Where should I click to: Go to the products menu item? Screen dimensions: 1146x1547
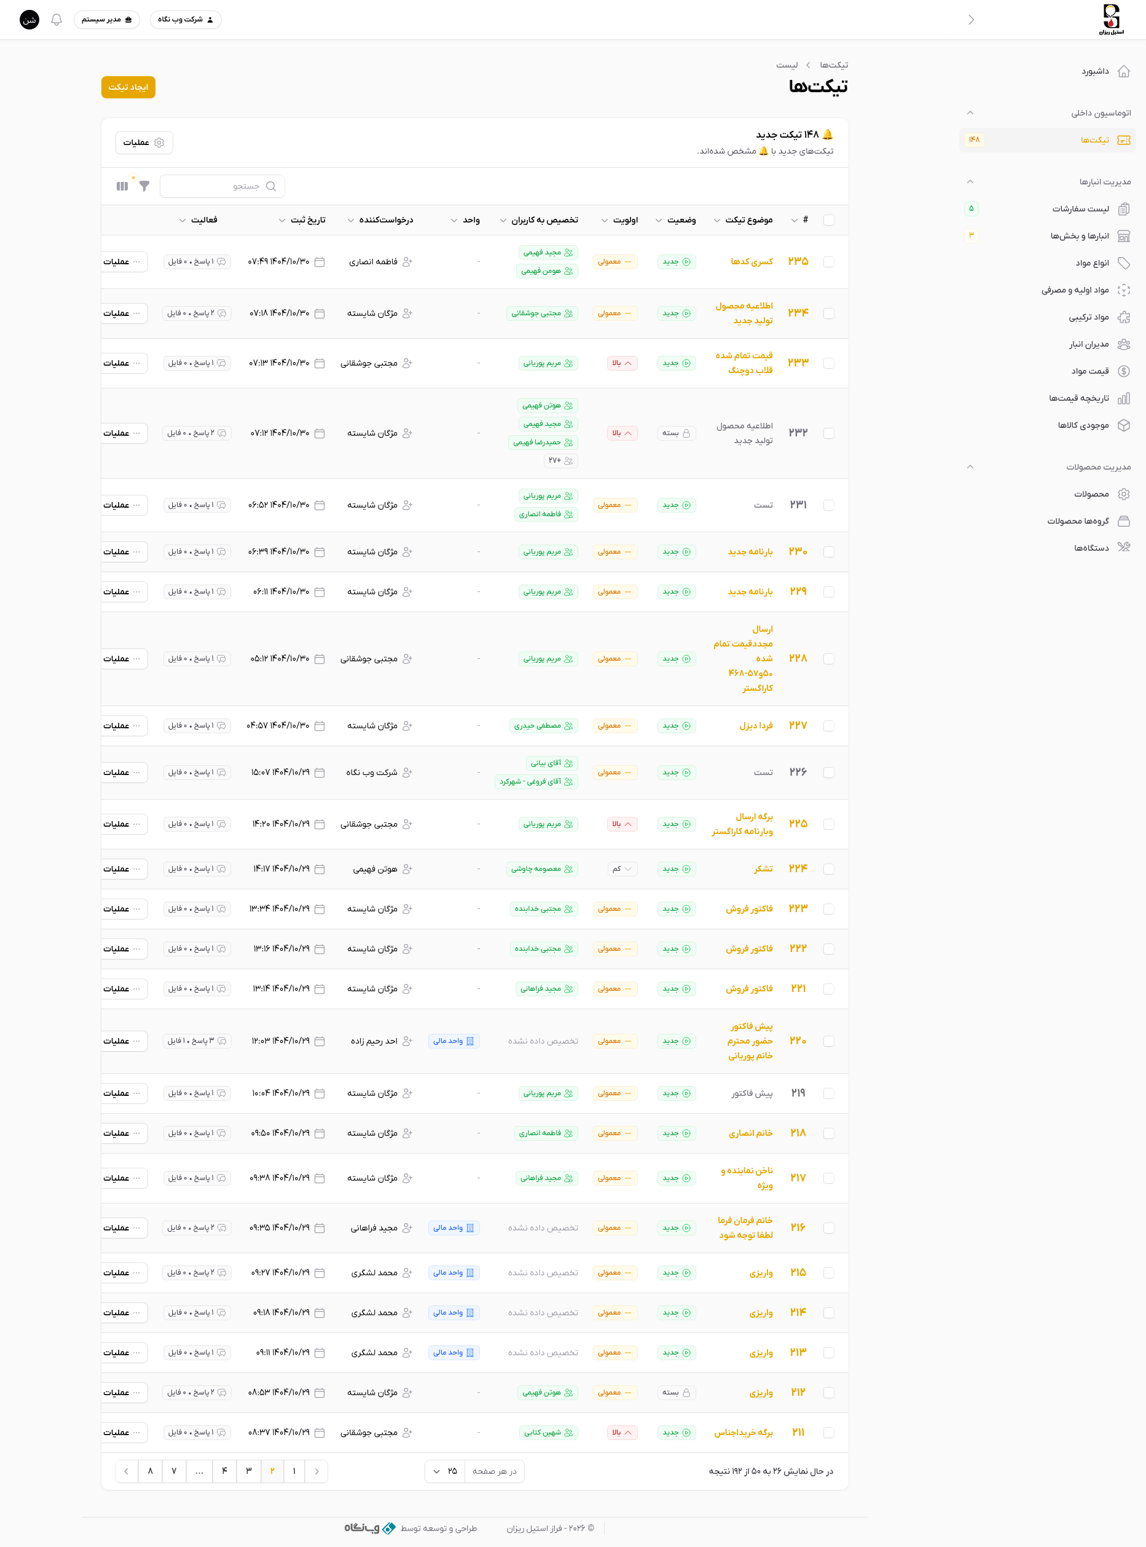[1091, 494]
